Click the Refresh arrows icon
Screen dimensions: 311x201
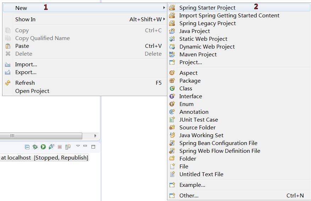[x=8, y=83]
